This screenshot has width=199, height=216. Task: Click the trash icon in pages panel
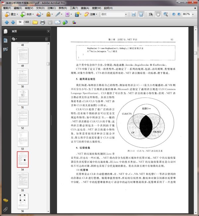pos(46,39)
